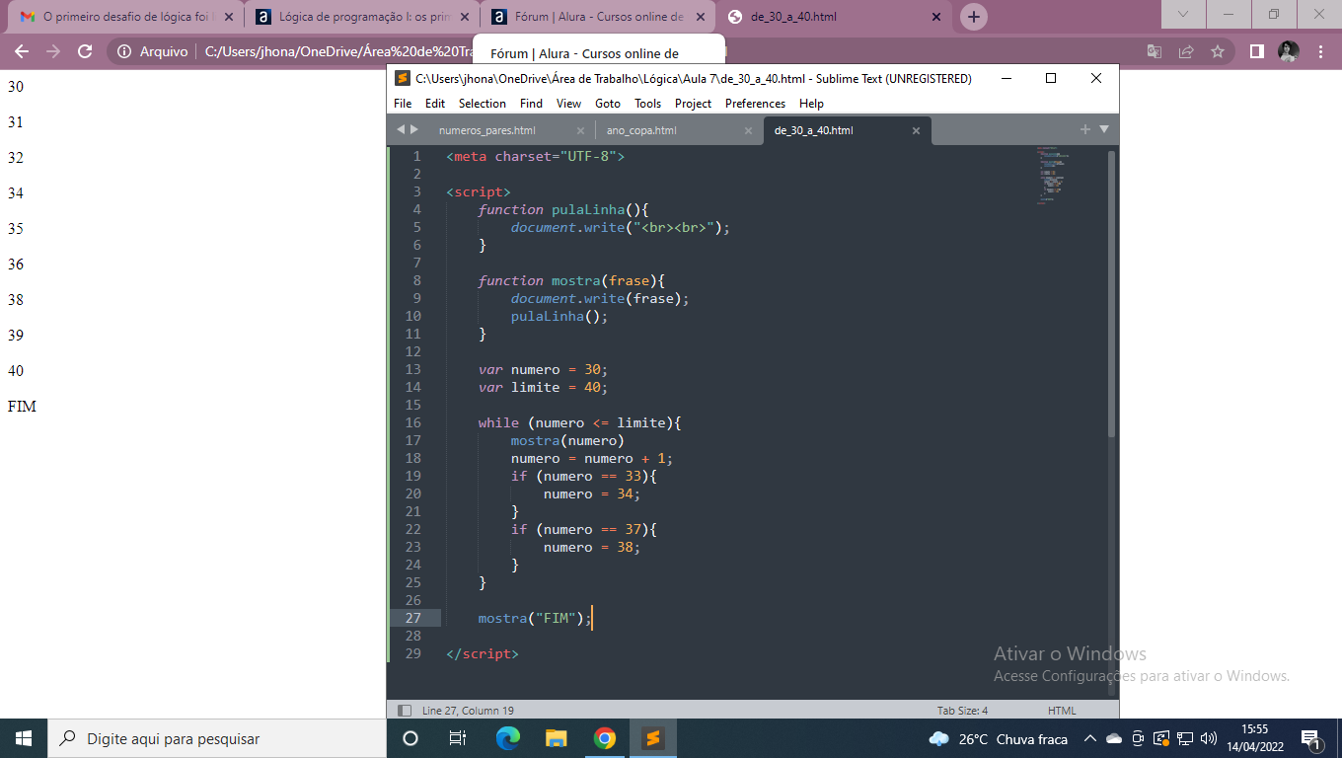Place cursor on mostra("FIM") line
The height and width of the screenshot is (758, 1342).
point(535,618)
